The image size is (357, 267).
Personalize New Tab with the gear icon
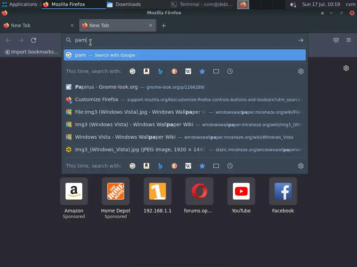[346, 68]
